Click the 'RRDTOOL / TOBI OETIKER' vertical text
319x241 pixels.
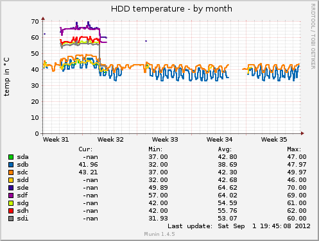(313, 37)
